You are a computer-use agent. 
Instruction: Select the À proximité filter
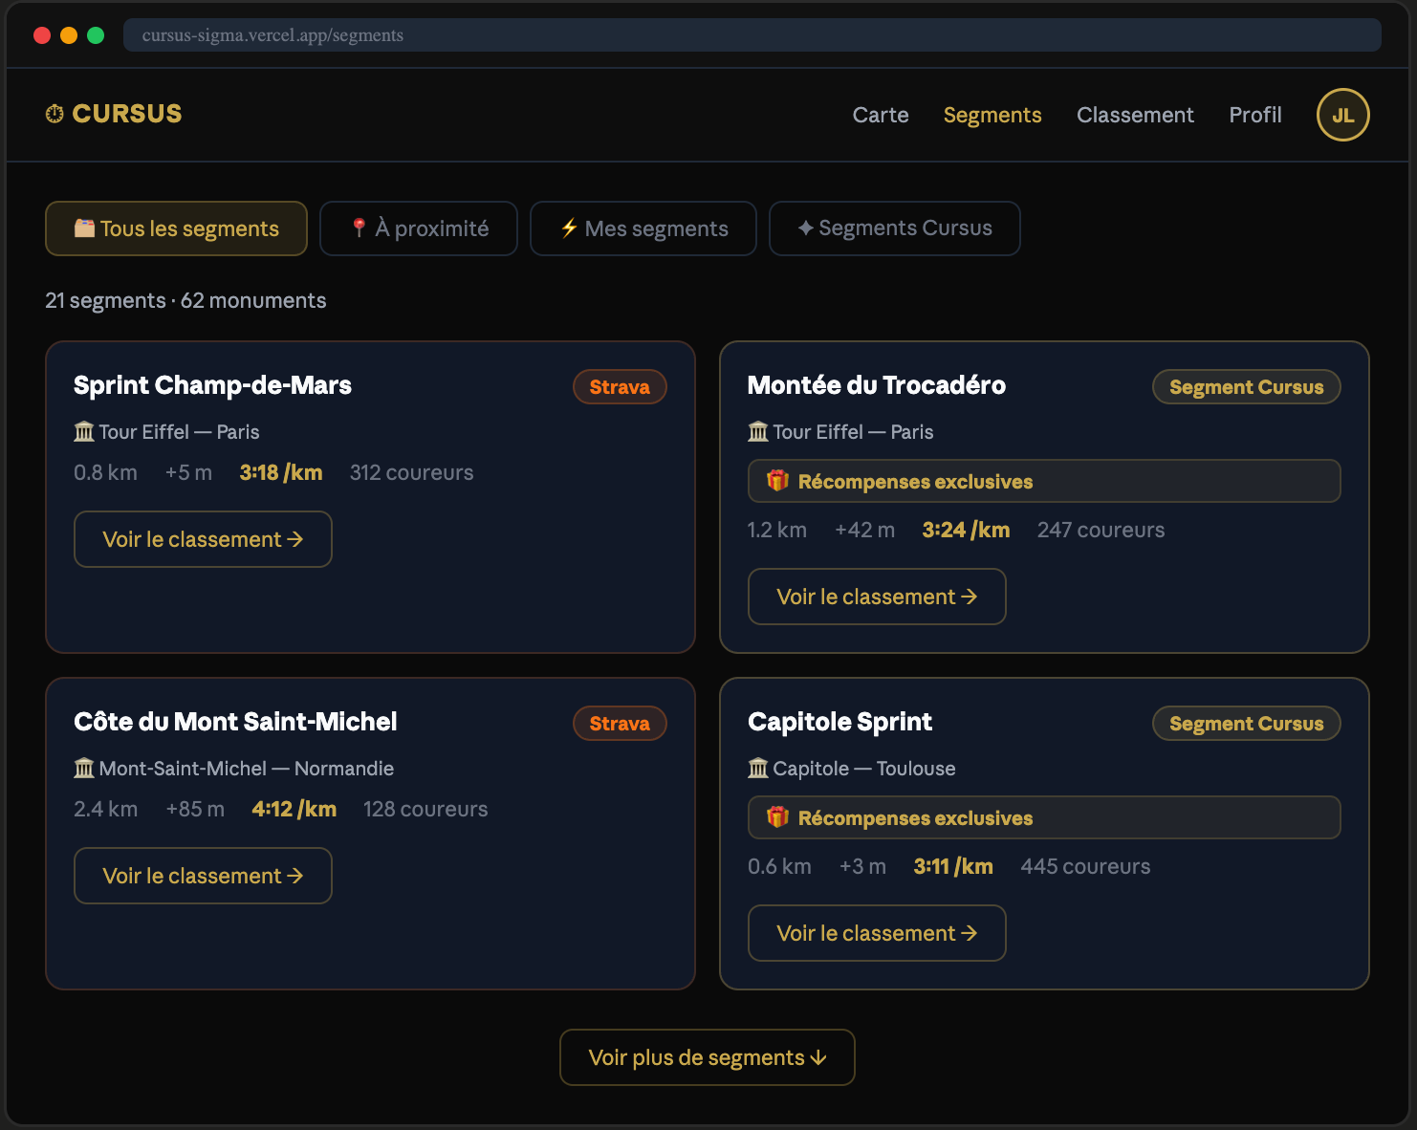(x=419, y=228)
